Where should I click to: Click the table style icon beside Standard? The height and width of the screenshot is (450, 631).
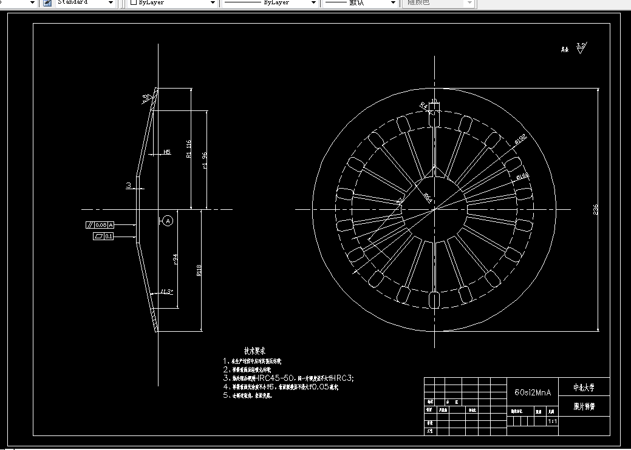coord(47,3)
